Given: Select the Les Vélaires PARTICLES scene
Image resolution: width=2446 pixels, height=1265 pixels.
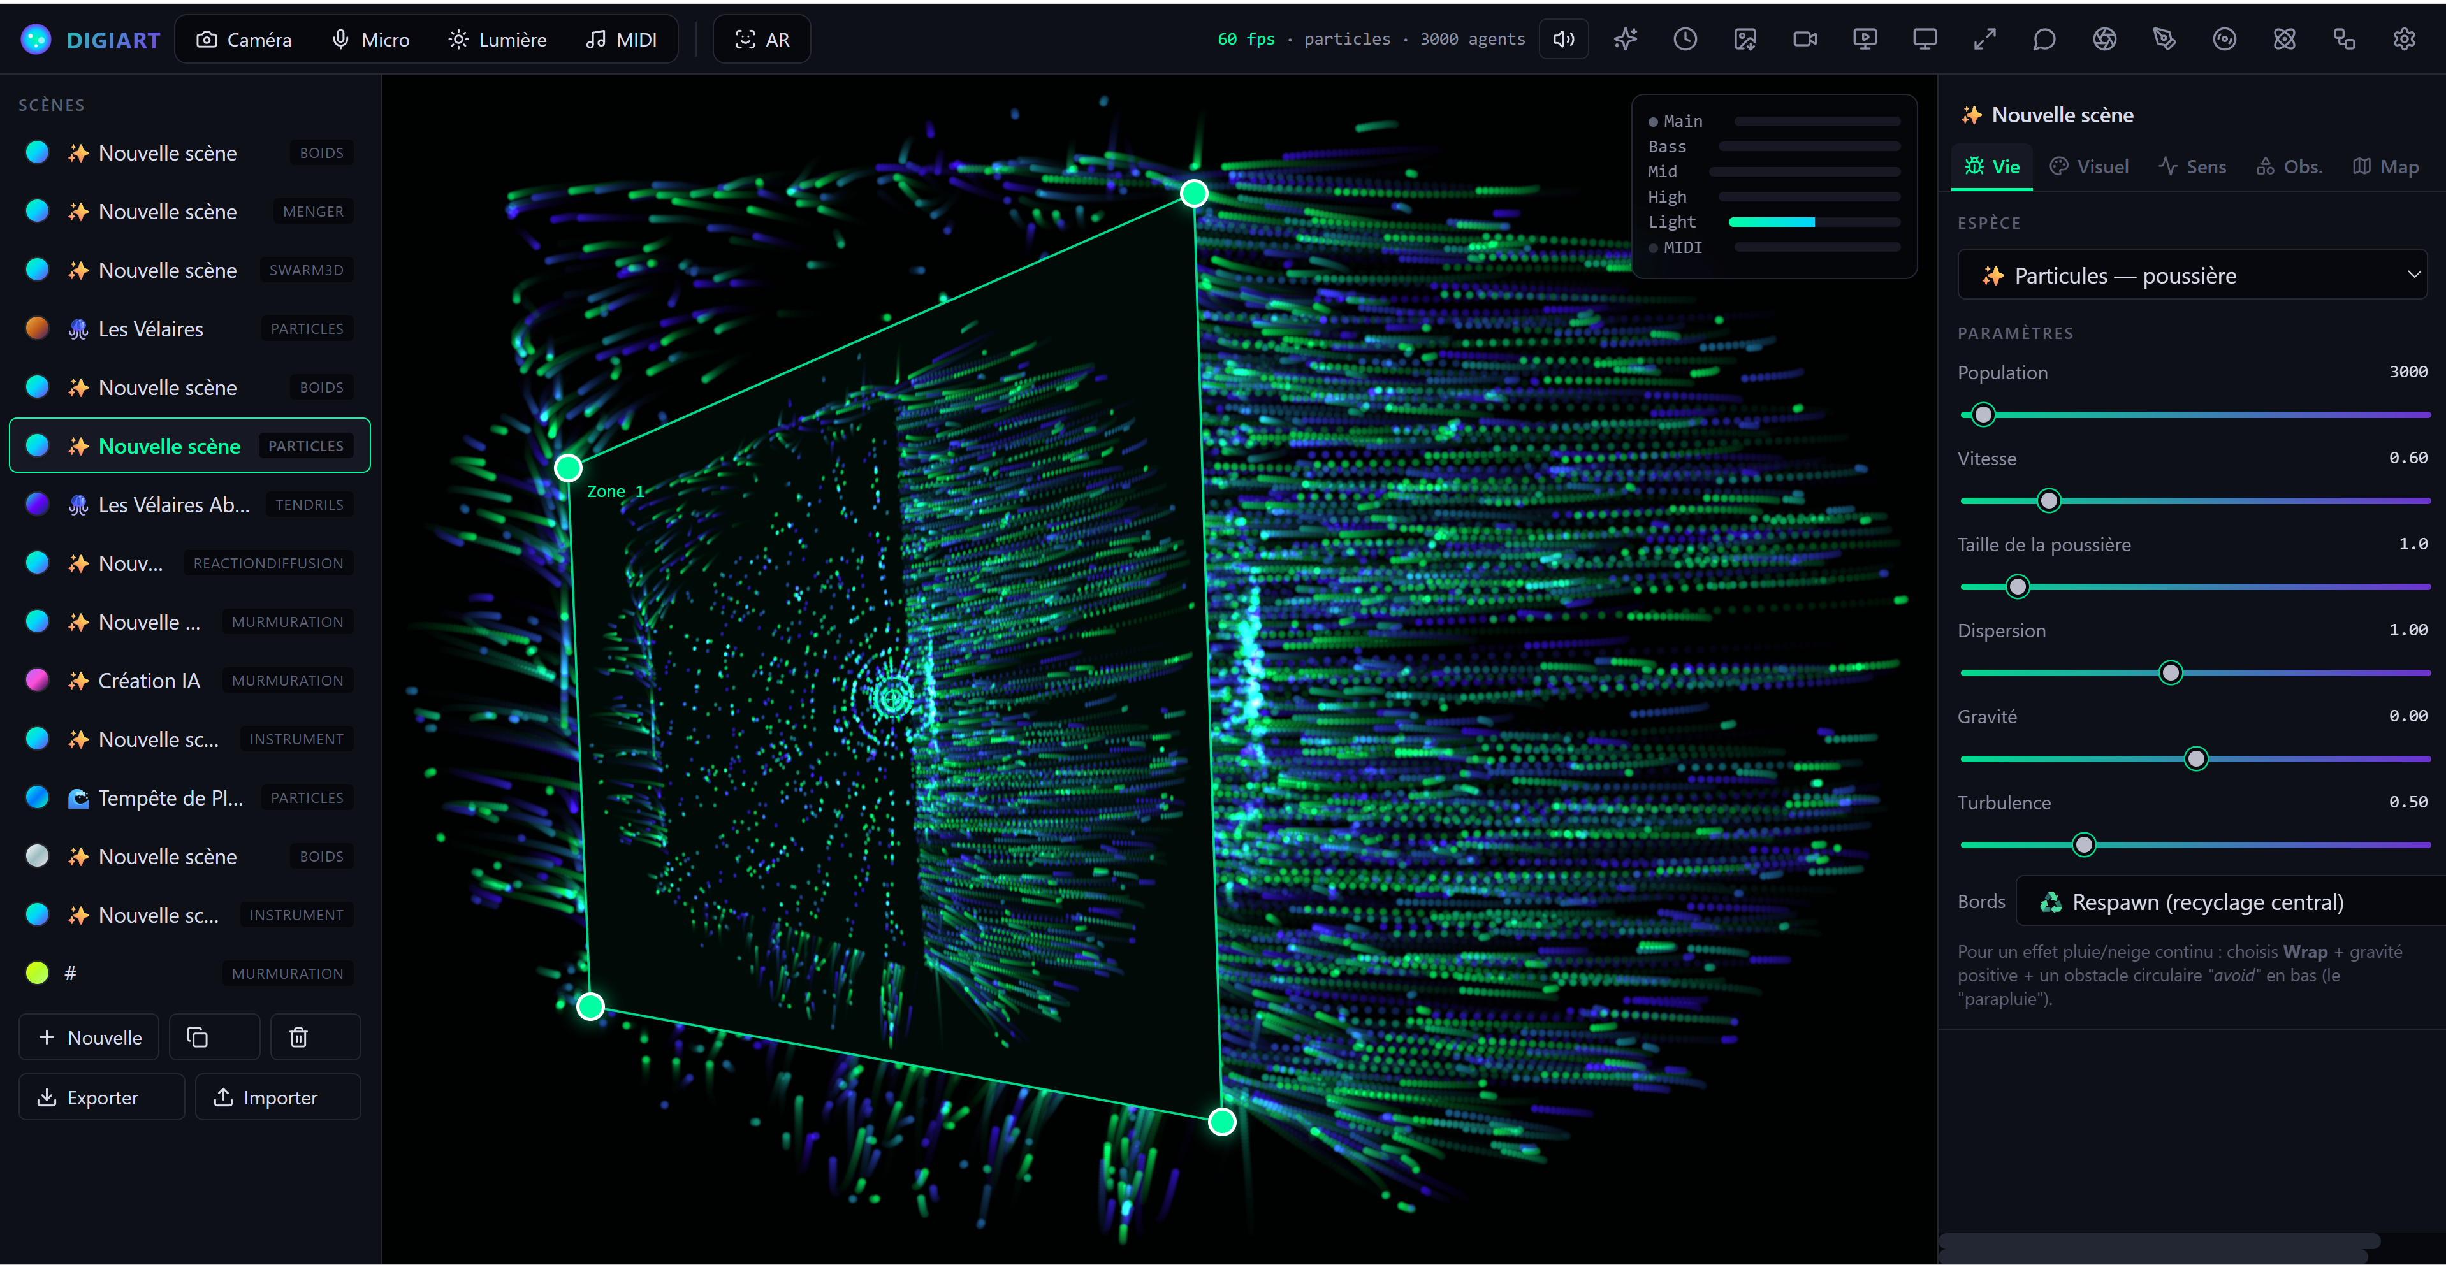Looking at the screenshot, I should (x=190, y=328).
